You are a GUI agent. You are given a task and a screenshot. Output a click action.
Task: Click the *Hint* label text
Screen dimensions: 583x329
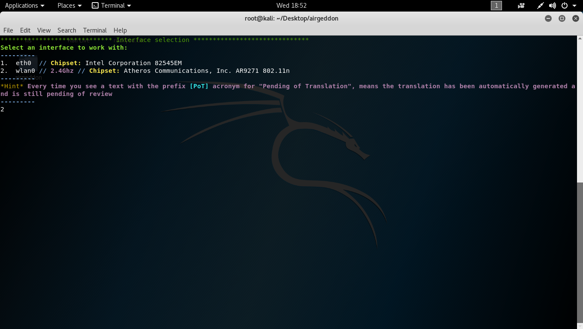click(x=12, y=86)
